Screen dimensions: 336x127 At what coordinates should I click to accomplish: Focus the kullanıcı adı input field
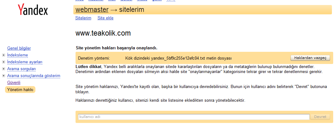[x=194, y=117]
